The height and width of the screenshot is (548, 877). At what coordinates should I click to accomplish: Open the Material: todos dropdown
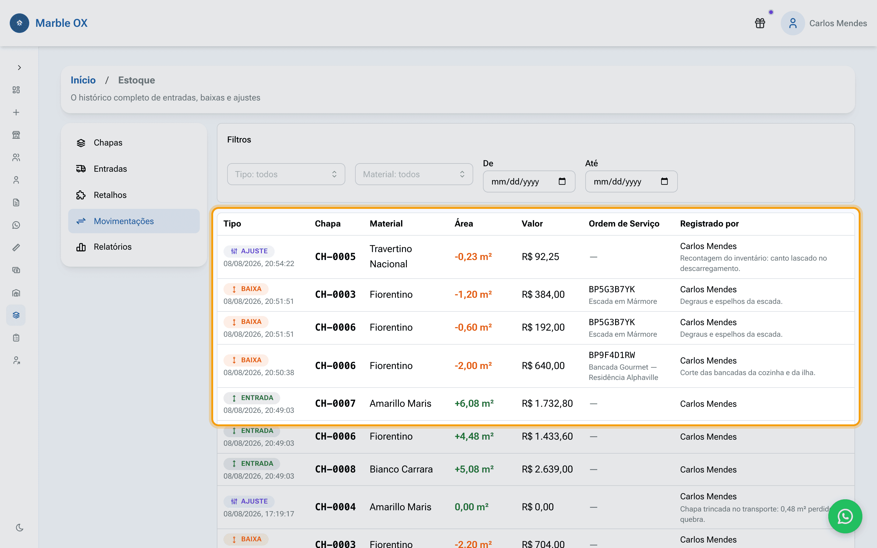click(414, 174)
